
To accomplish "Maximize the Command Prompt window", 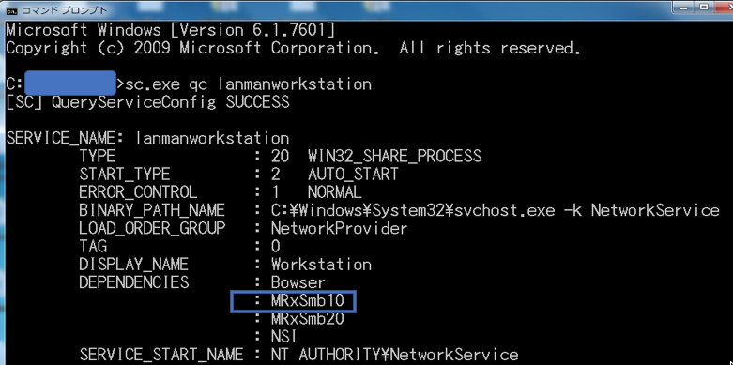I will 704,7.
